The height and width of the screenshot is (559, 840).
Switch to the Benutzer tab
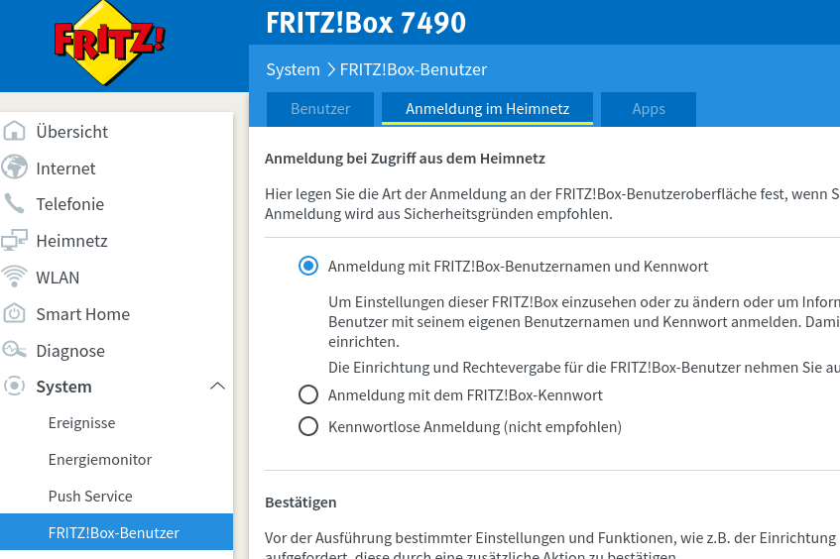(320, 109)
